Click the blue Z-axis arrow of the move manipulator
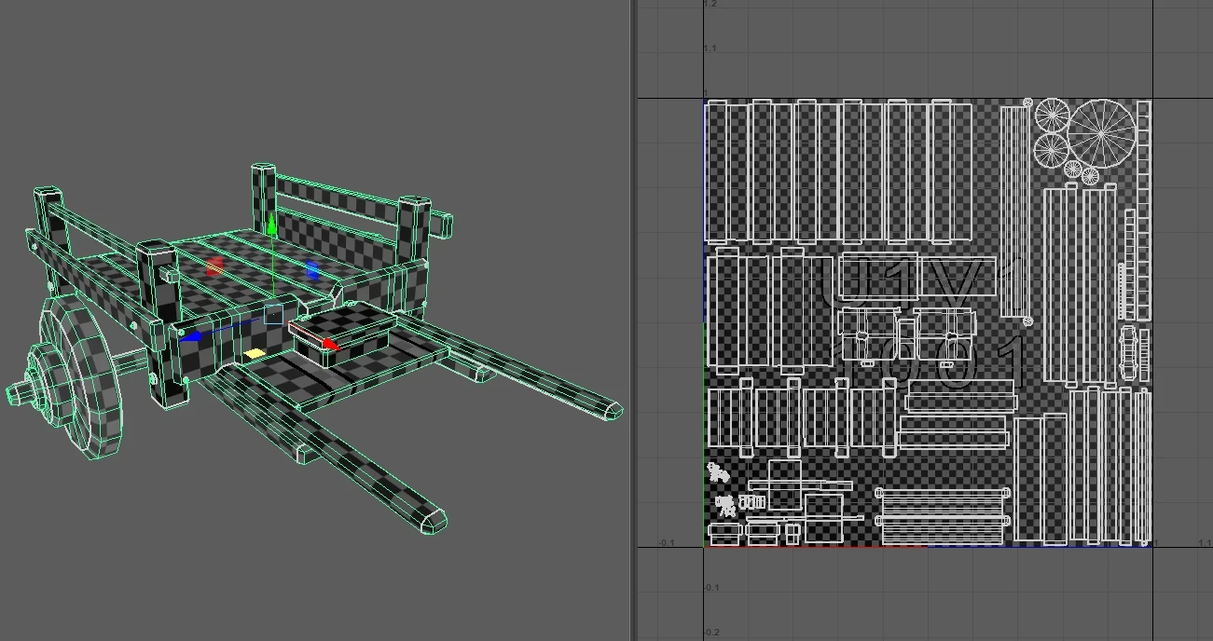This screenshot has width=1213, height=641. coord(191,336)
